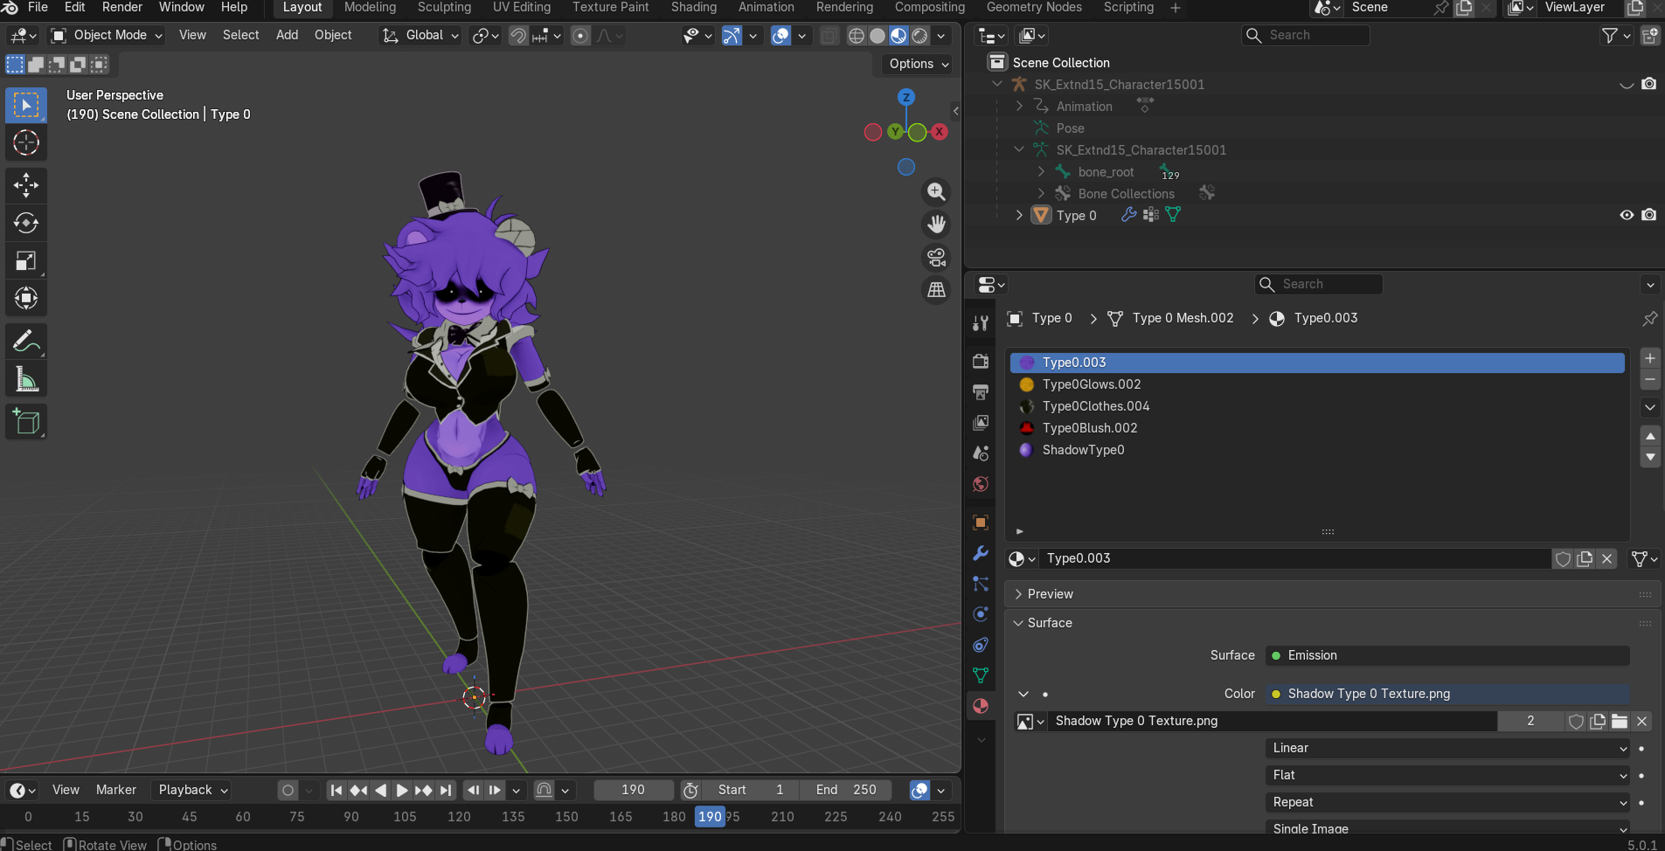Open the Tool properties tab

[981, 323]
